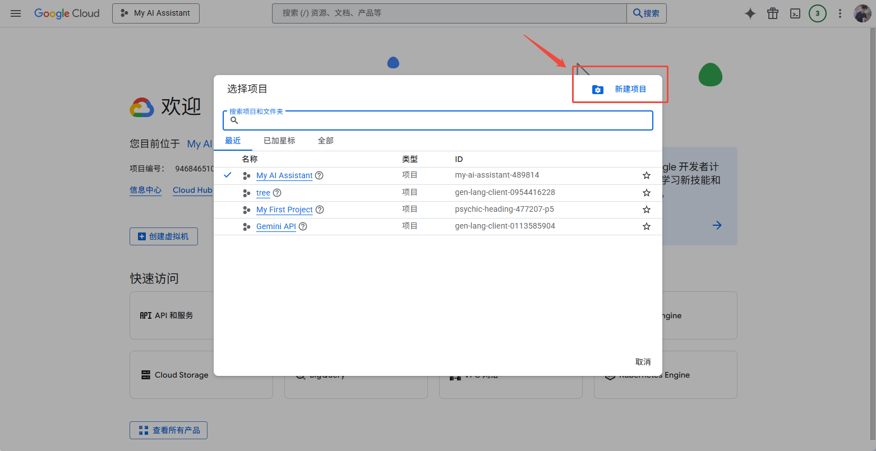This screenshot has width=876, height=451.
Task: Click the Google Cloud logo
Action: pyautogui.click(x=67, y=13)
